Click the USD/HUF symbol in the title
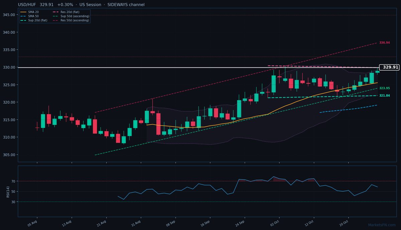The image size is (401, 230). (x=27, y=5)
